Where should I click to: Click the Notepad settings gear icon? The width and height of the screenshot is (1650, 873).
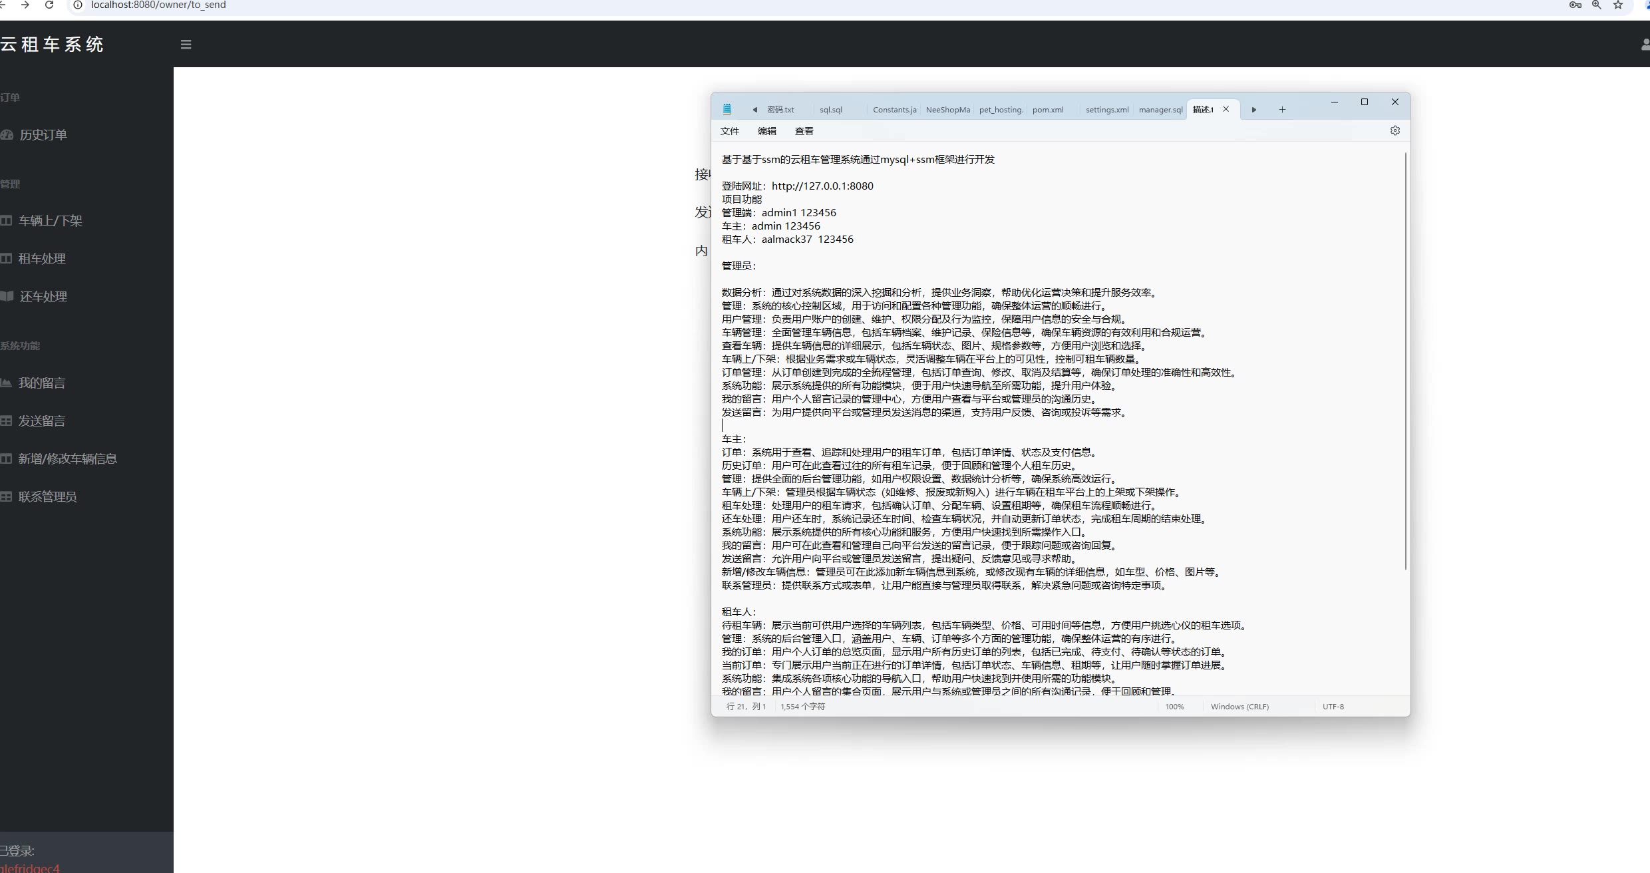(1395, 131)
